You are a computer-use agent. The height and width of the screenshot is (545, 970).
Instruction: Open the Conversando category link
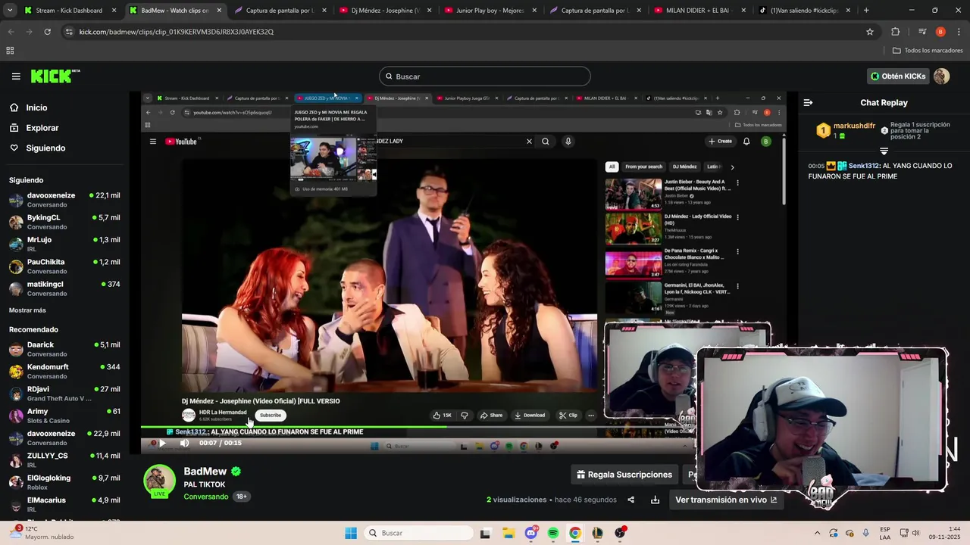206,497
